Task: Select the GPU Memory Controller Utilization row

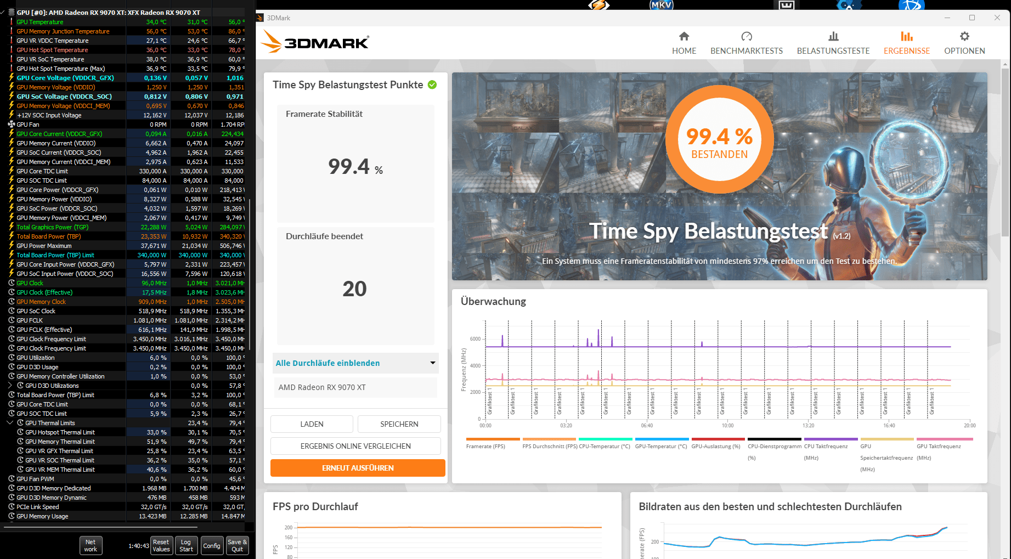Action: [125, 376]
